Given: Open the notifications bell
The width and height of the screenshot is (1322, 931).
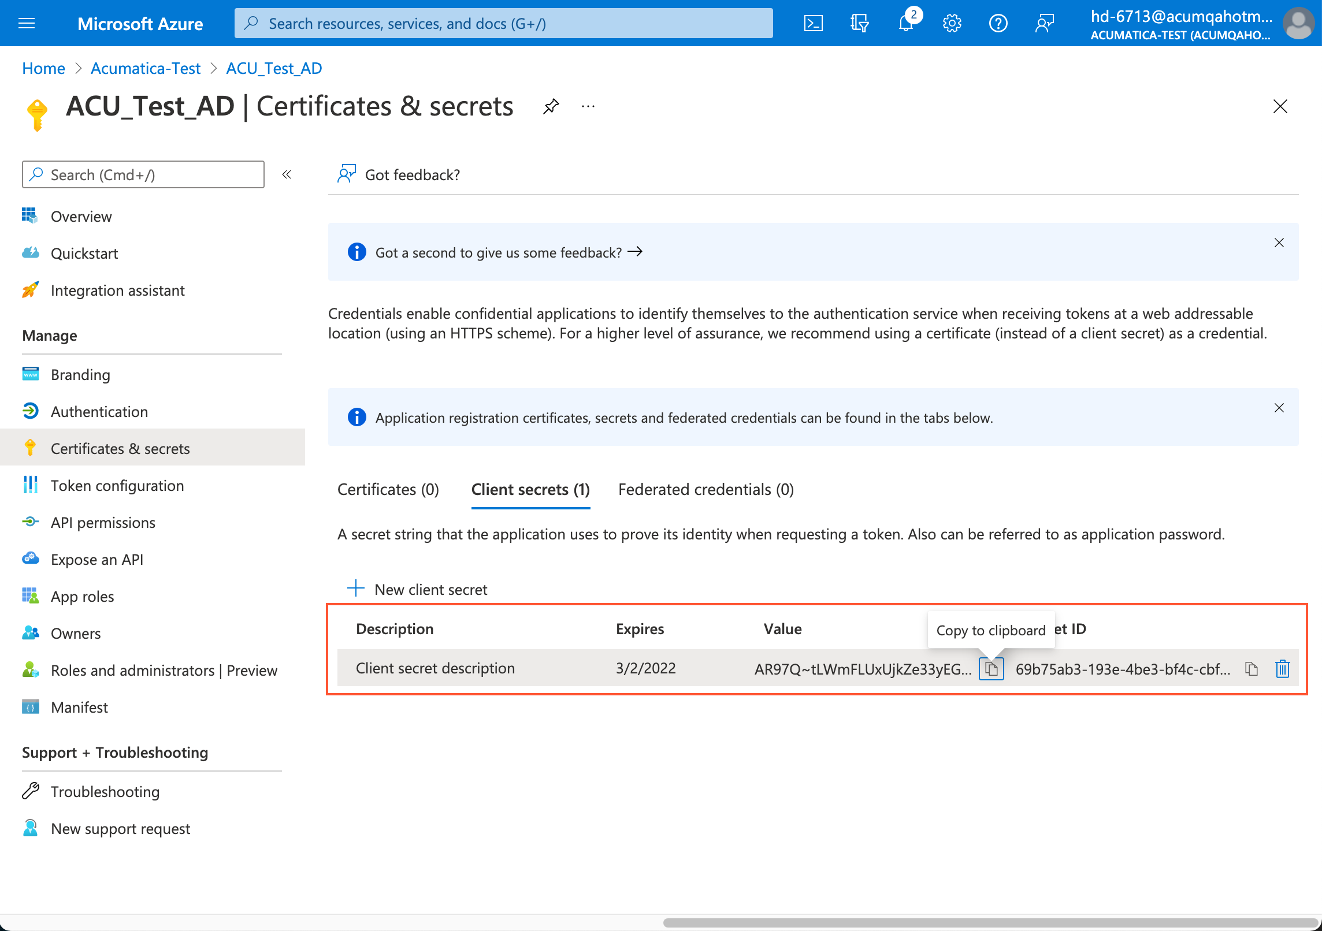Looking at the screenshot, I should pyautogui.click(x=905, y=23).
